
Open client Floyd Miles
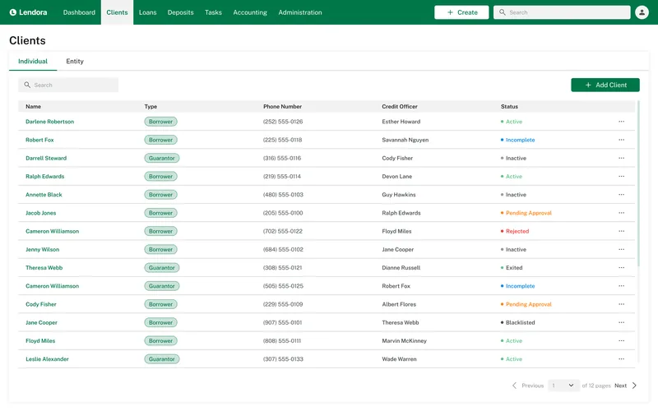pyautogui.click(x=40, y=340)
